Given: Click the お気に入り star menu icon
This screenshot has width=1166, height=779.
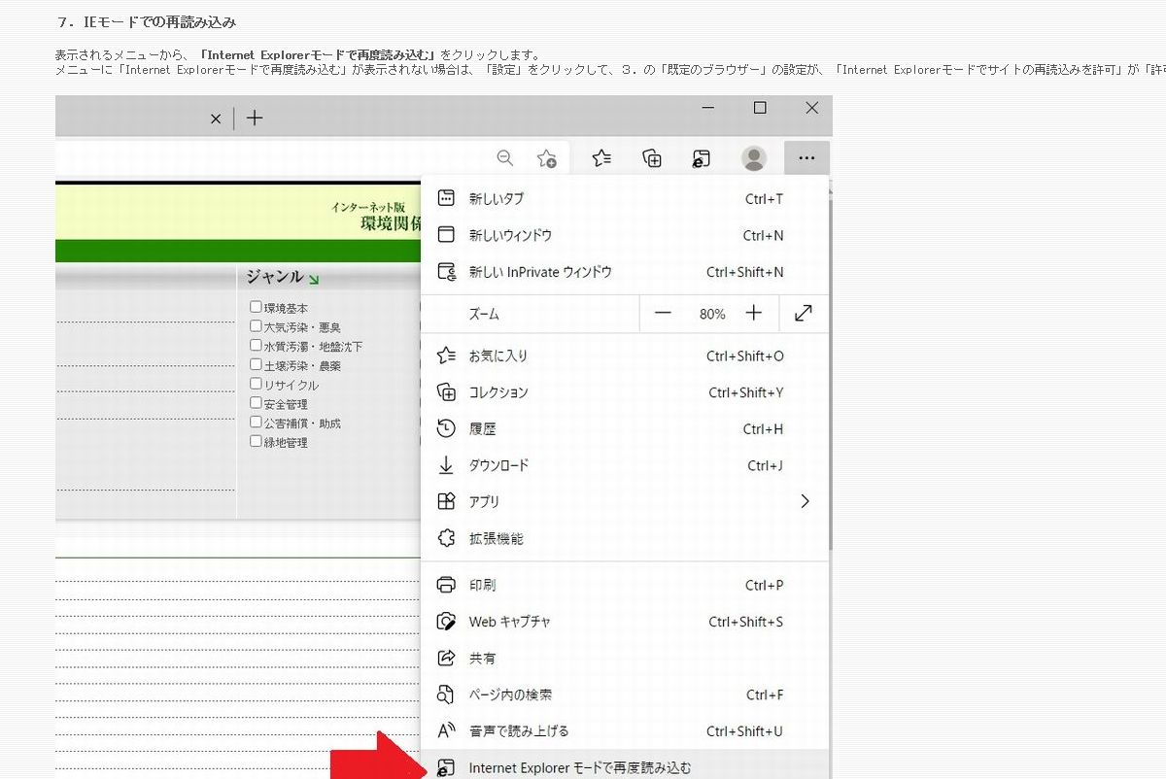Looking at the screenshot, I should (446, 356).
